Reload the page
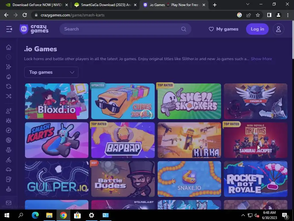The width and height of the screenshot is (294, 221). click(x=25, y=15)
